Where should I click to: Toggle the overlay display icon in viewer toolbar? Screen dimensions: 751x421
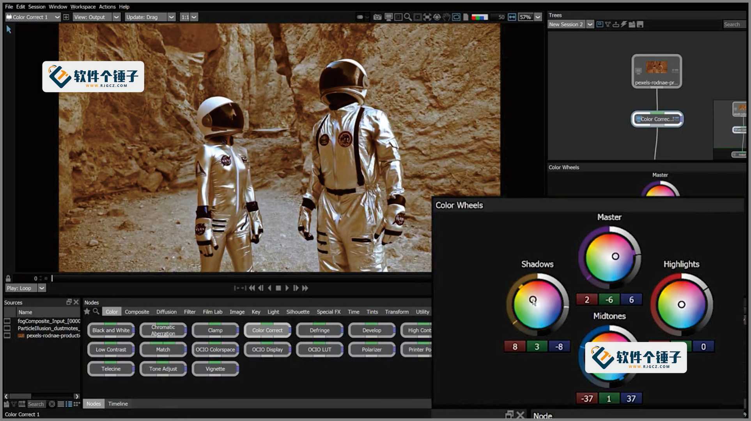click(x=456, y=17)
